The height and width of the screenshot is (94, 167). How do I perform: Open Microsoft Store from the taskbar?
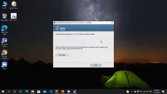[x=39, y=92]
